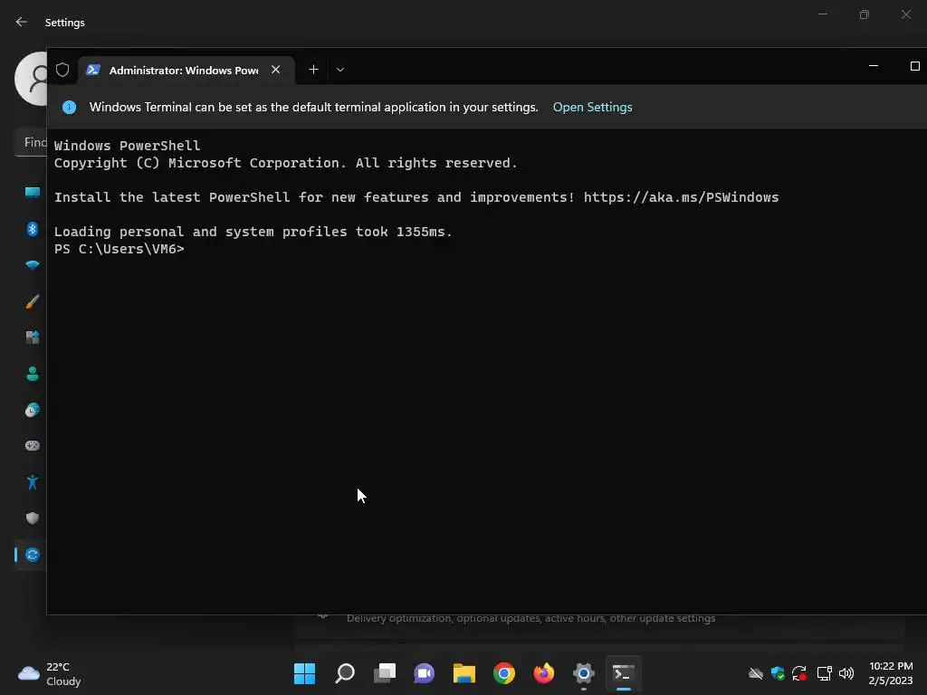The width and height of the screenshot is (927, 695).
Task: Open Privacy & security in Settings sidebar
Action: click(33, 519)
